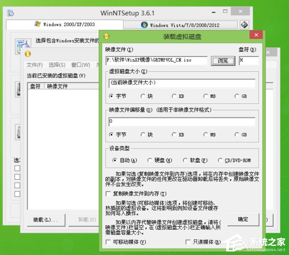
Task: Select MB unit for virtual disk size
Action: coord(205,96)
